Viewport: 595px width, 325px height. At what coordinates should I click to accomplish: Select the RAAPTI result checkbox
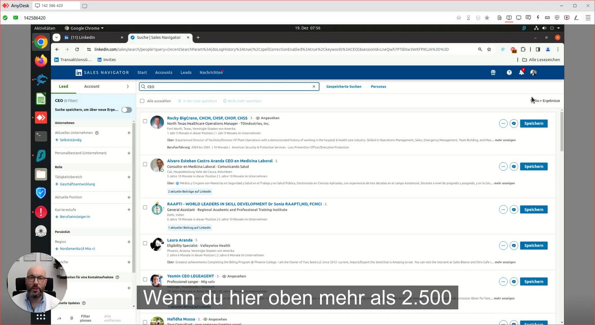(x=145, y=208)
